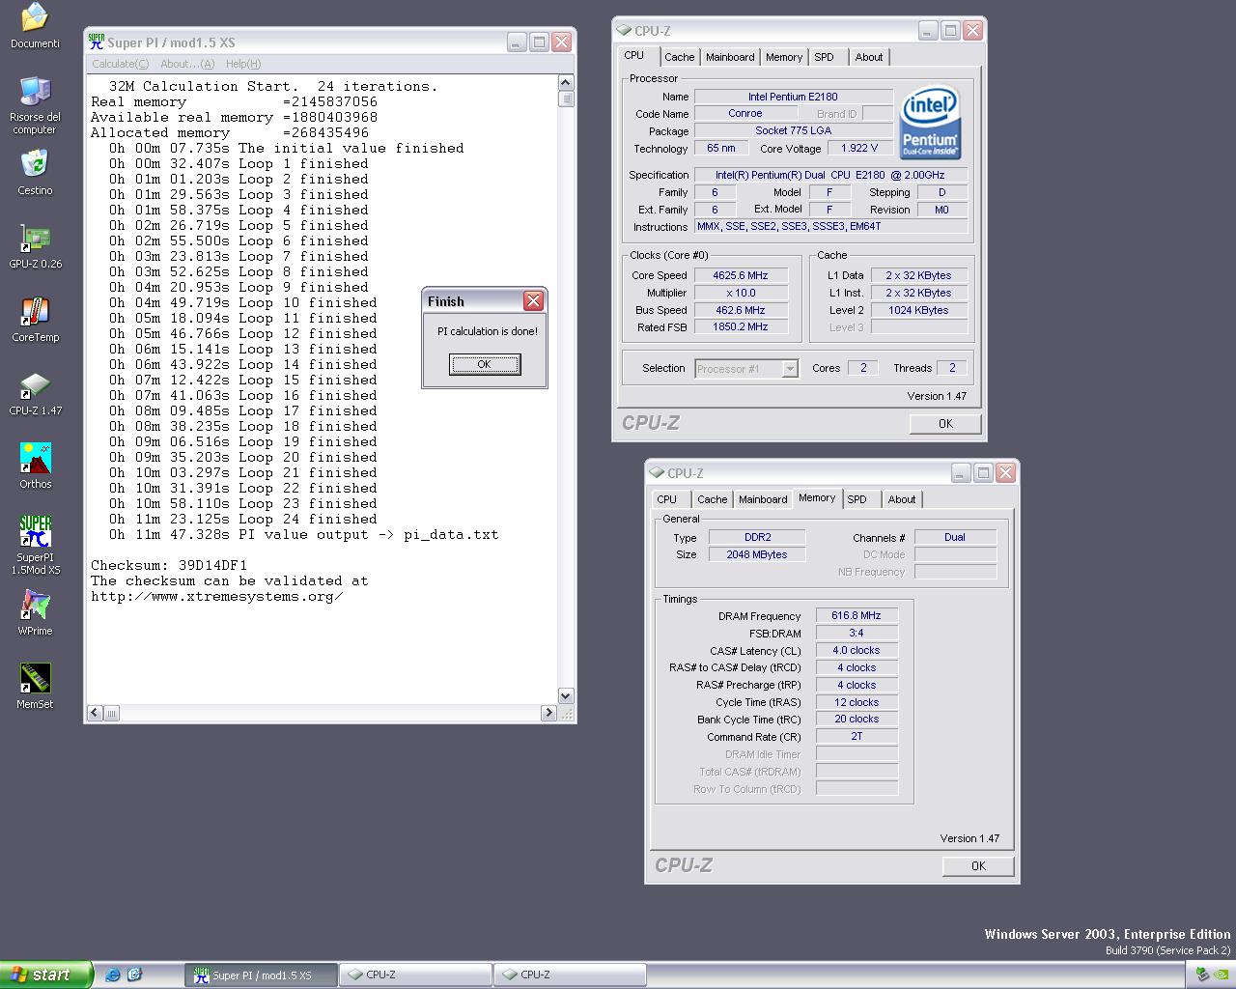
Task: Click the Command Rate 2T value
Action: [x=857, y=736]
